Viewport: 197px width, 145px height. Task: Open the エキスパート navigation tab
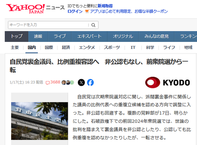[x=89, y=37]
